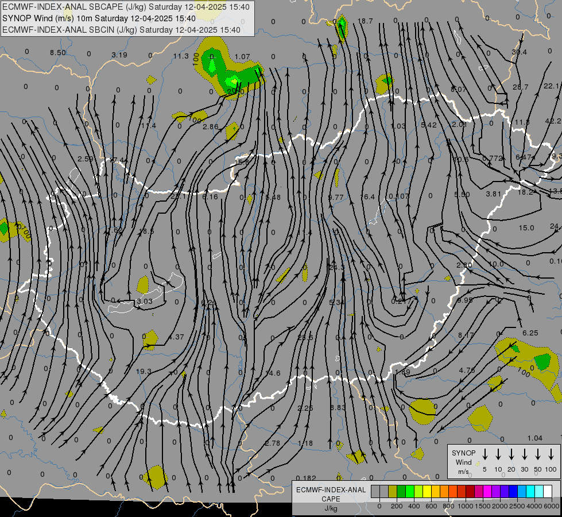Select the SYNOP Wind 10m title line

coord(99,18)
